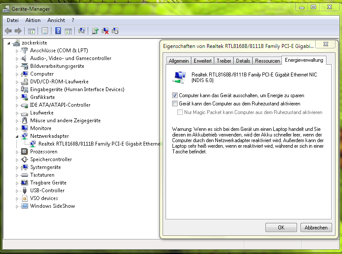
Task: Click the Uninstall device red X icon
Action: 105,31
